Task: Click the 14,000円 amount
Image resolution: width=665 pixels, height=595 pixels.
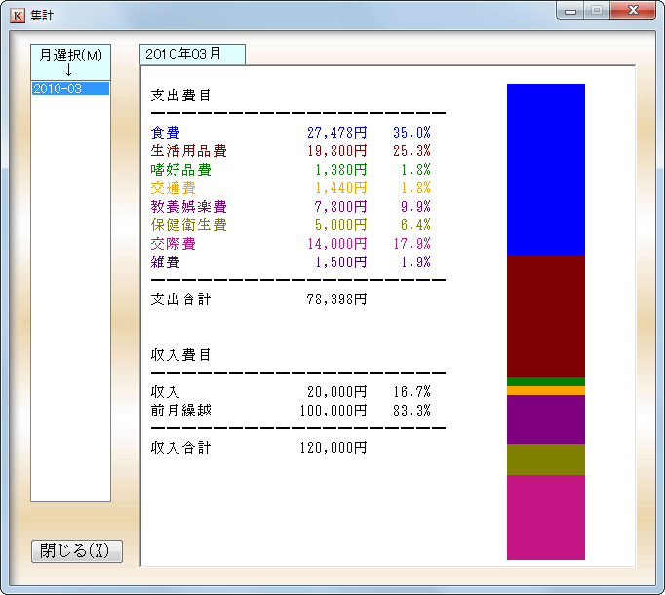Action: (x=337, y=244)
